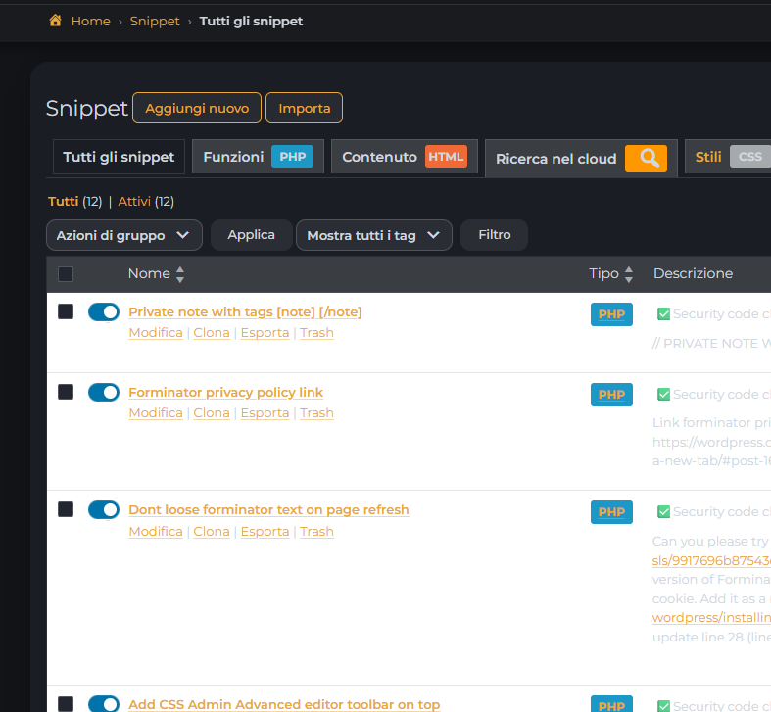Click PHP type badge of Private note snippet
Screen dimensions: 771x712
pyautogui.click(x=611, y=314)
